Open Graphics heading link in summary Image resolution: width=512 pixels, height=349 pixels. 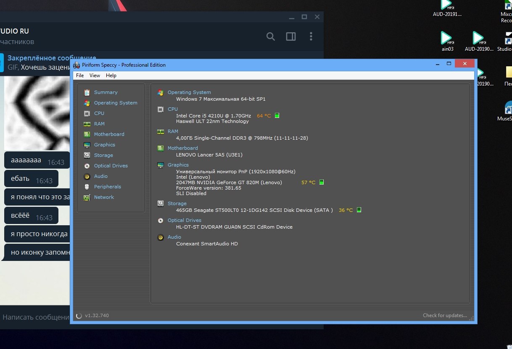(x=178, y=165)
